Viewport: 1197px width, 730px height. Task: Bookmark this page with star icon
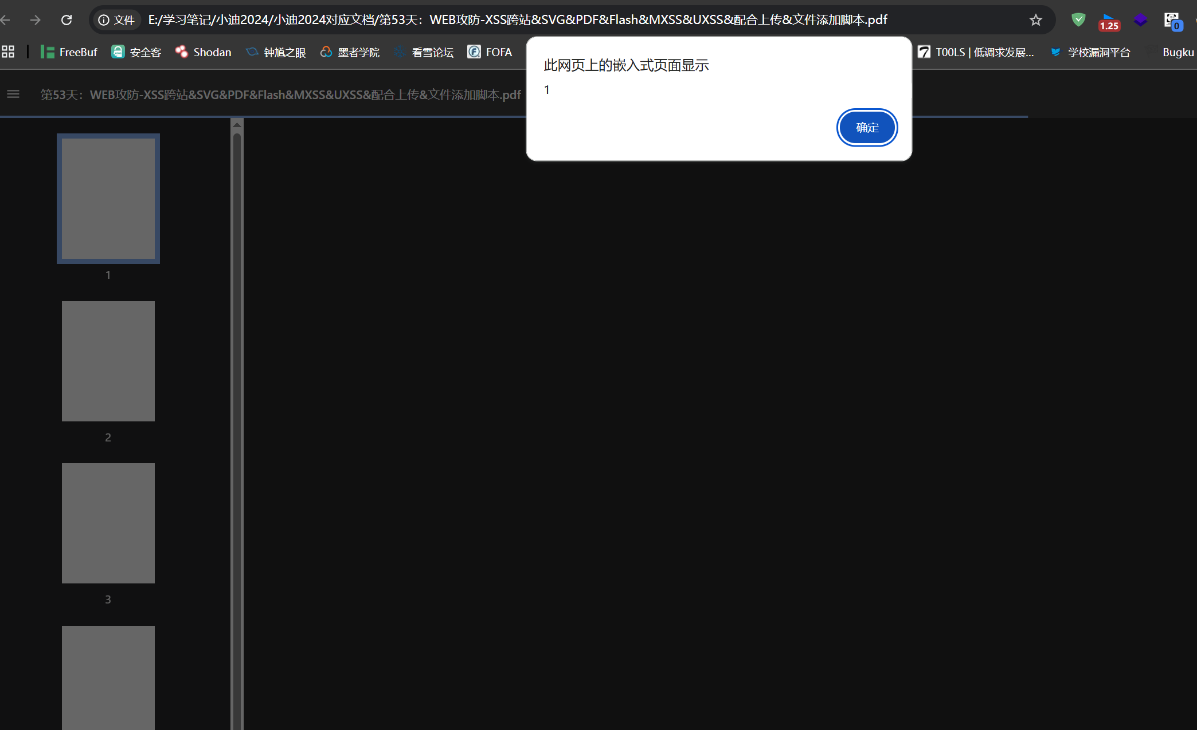[x=1035, y=20]
